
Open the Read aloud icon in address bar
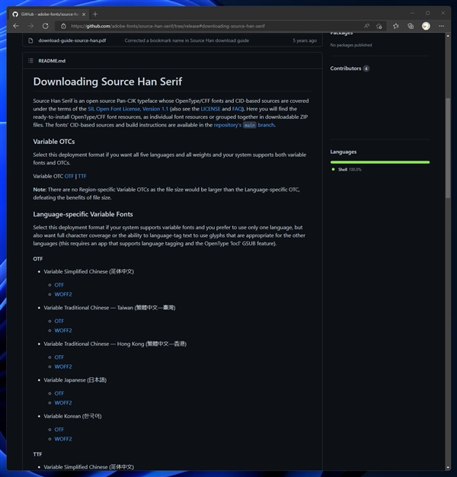tap(366, 26)
